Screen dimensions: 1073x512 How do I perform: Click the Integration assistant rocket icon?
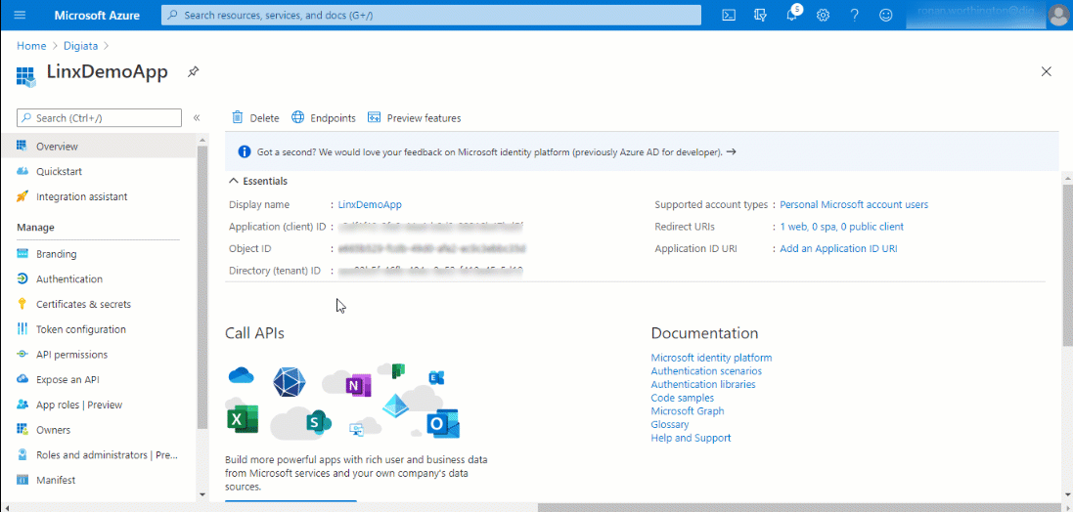tap(22, 196)
